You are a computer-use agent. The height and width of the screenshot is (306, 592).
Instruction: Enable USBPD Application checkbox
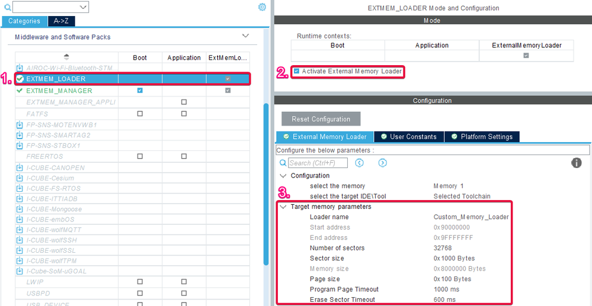184,293
